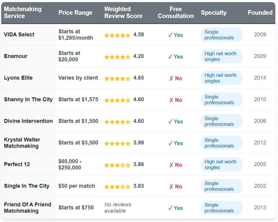Open the Divine Intervention service name
Image resolution: width=278 pixels, height=222 pixels.
[x=28, y=121]
